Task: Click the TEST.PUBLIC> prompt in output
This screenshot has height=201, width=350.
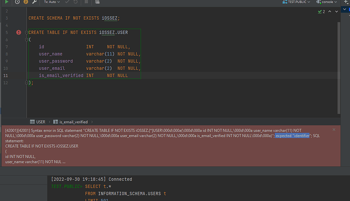Action: [x=67, y=186]
